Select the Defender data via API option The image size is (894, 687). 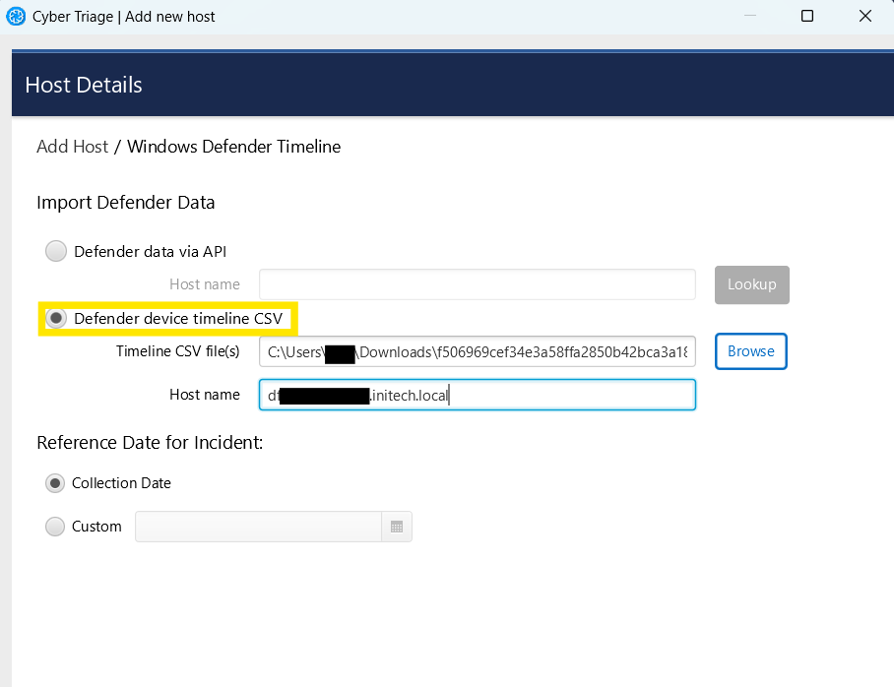coord(57,252)
